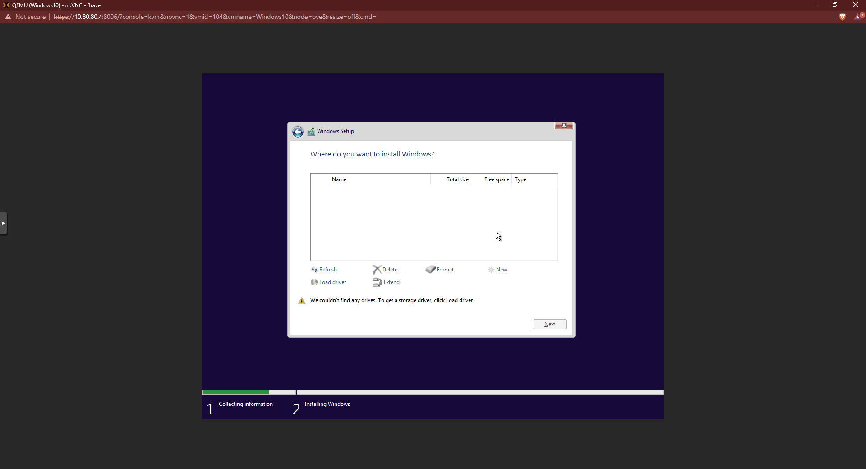
Task: Expand the noVNC side panel handle
Action: pyautogui.click(x=3, y=223)
